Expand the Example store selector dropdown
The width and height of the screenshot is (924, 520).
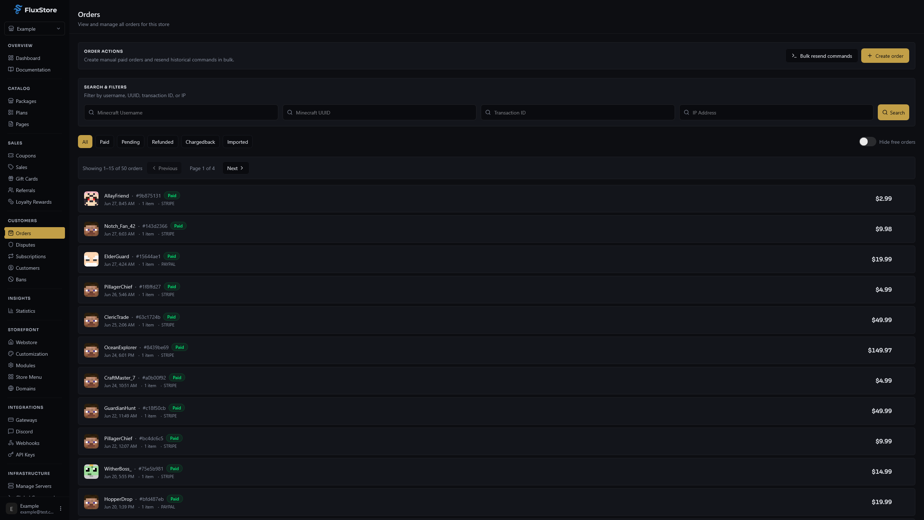click(35, 29)
